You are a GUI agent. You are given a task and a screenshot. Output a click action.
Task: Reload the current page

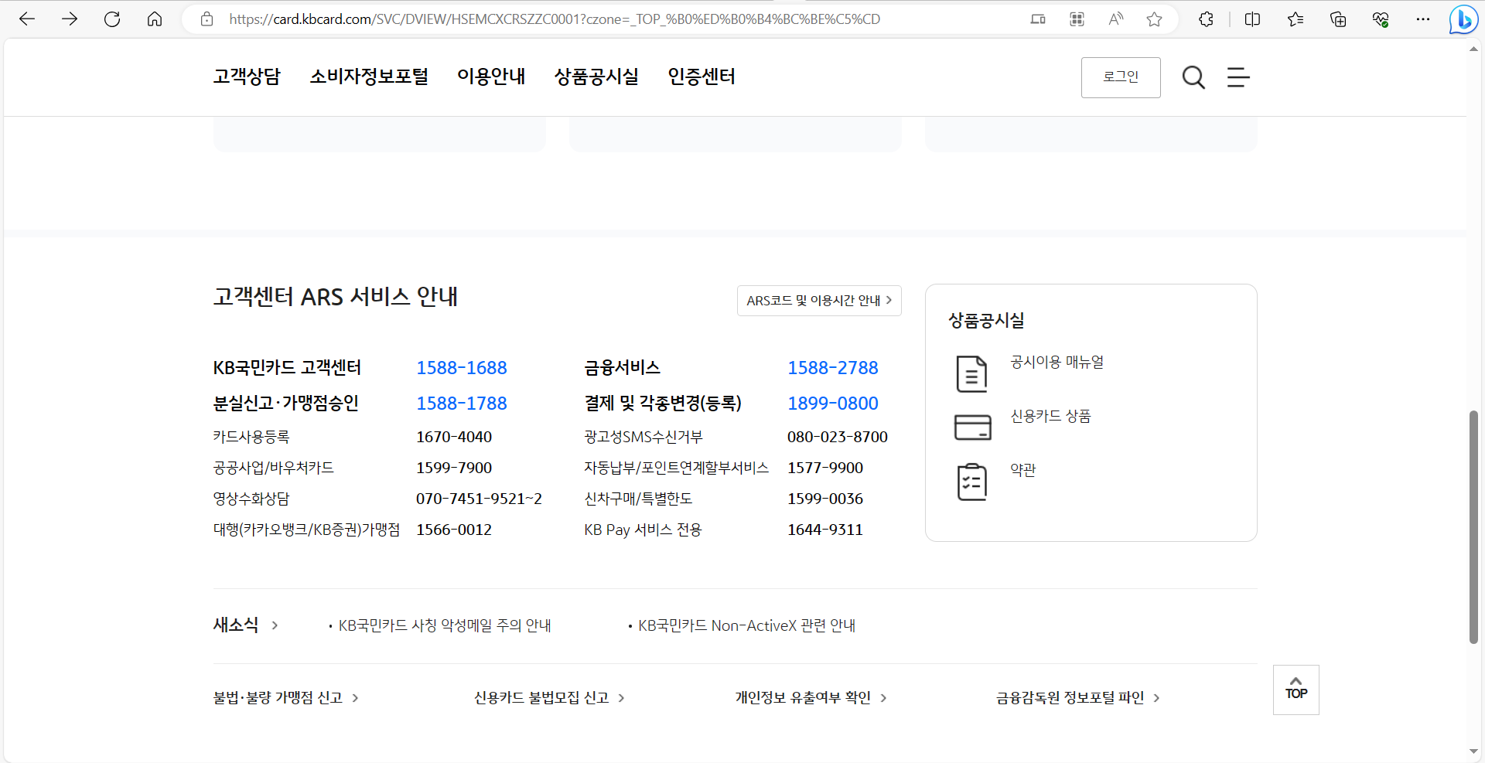pyautogui.click(x=112, y=19)
